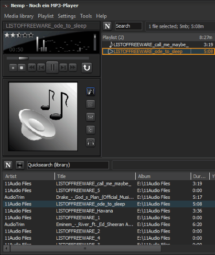Show the cover art view icon
The width and height of the screenshot is (215, 255).
tap(91, 92)
